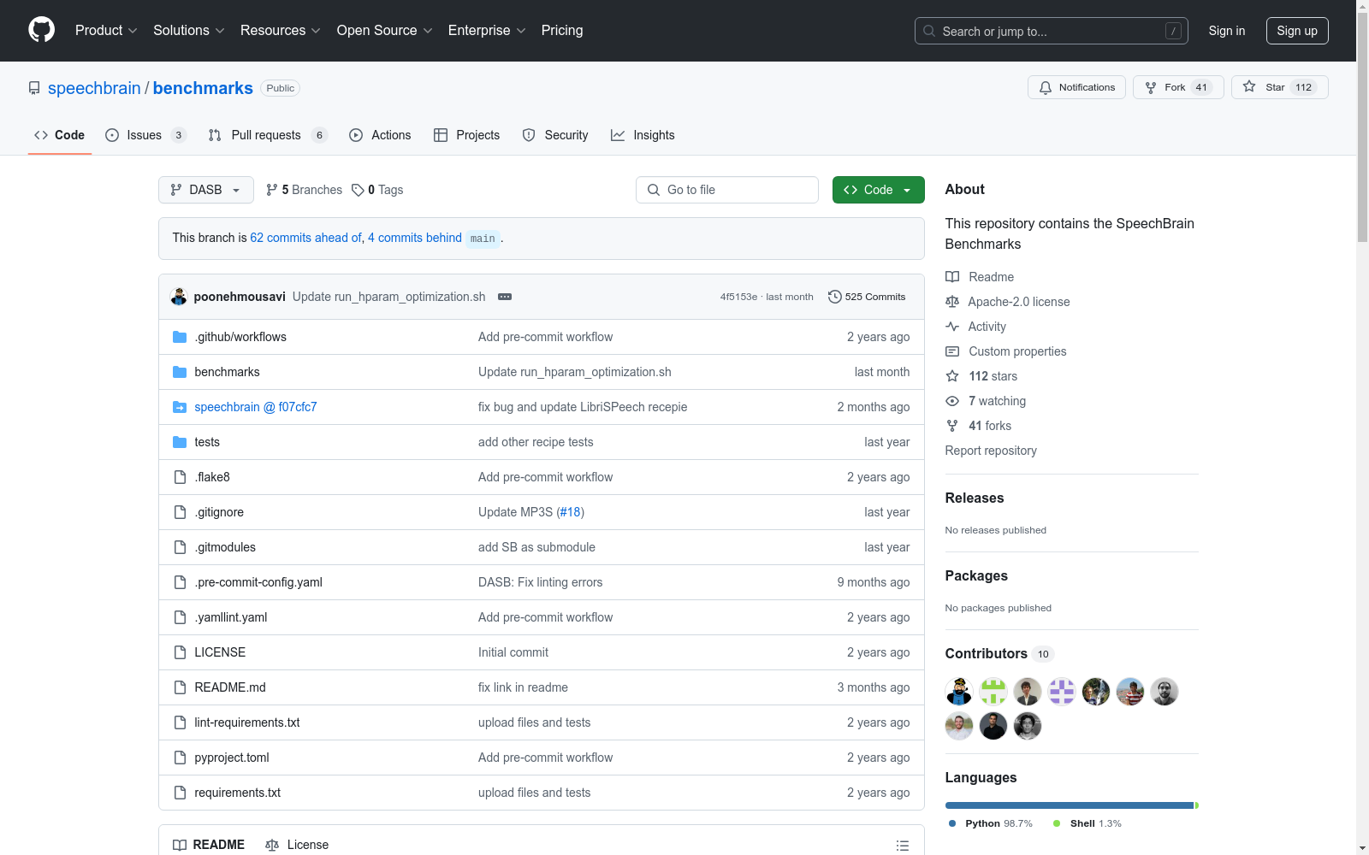The image size is (1369, 855).
Task: Open the 62 commits ahead of link
Action: pyautogui.click(x=305, y=238)
